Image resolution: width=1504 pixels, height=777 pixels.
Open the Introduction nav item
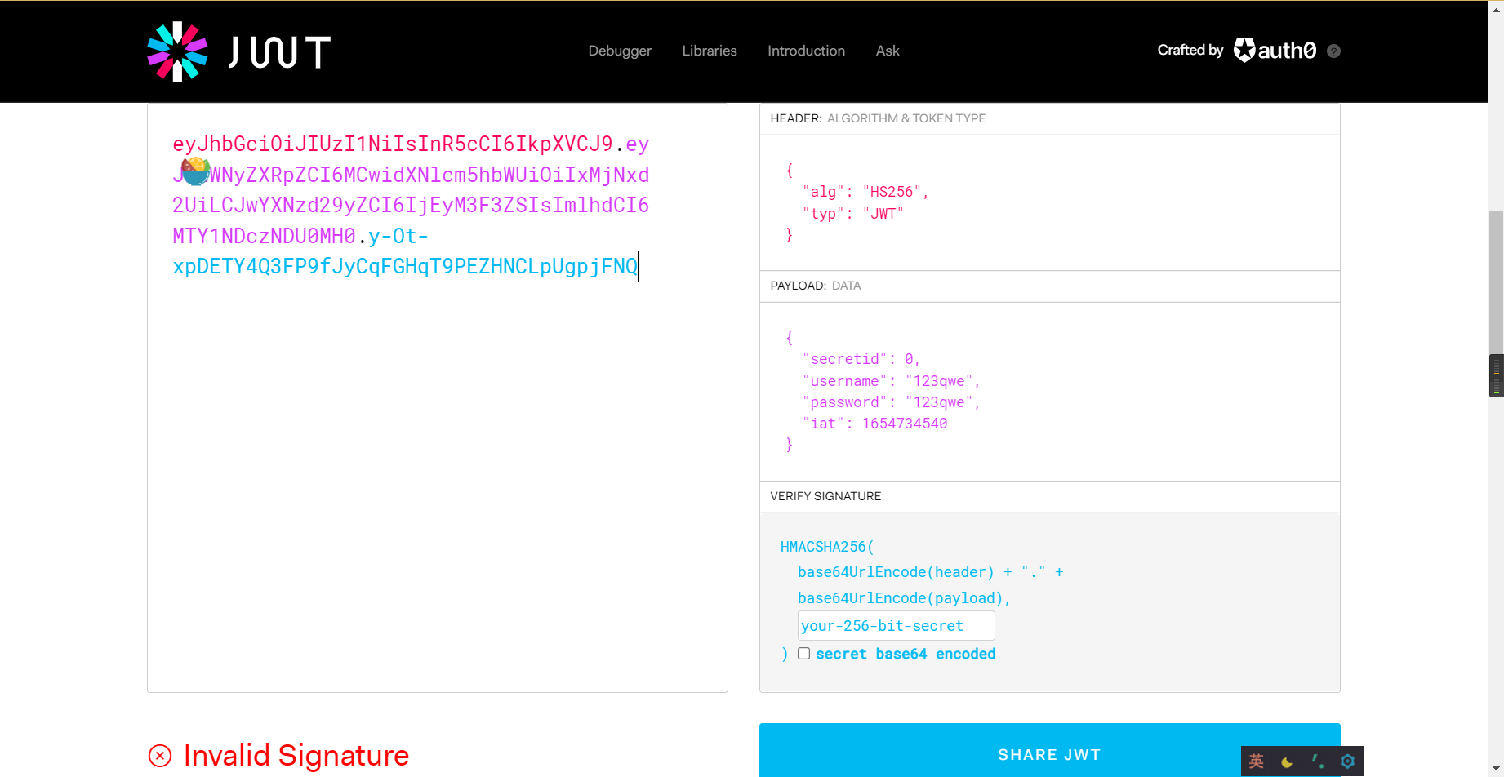click(x=806, y=51)
